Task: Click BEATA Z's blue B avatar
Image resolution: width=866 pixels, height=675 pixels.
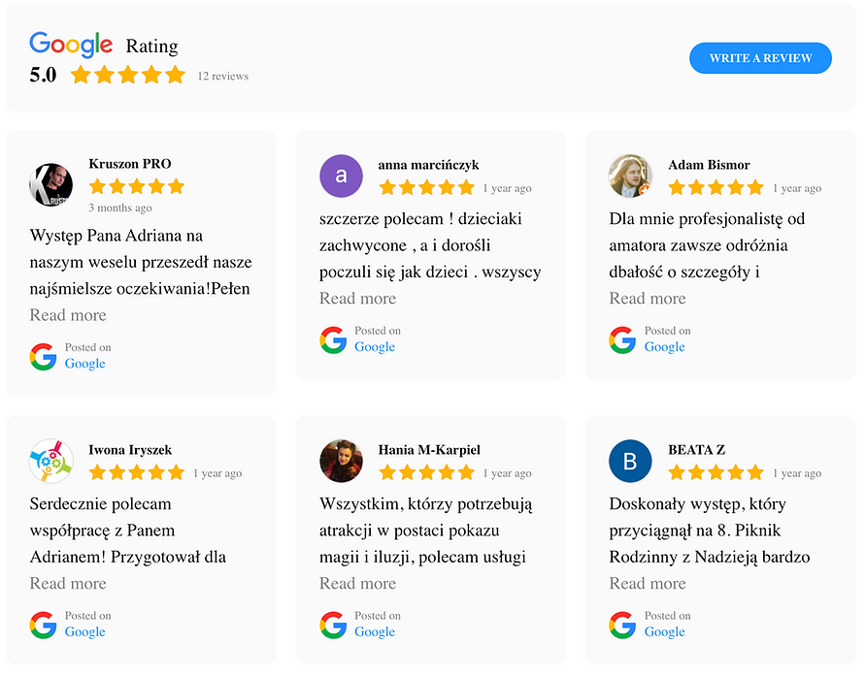Action: pos(630,461)
